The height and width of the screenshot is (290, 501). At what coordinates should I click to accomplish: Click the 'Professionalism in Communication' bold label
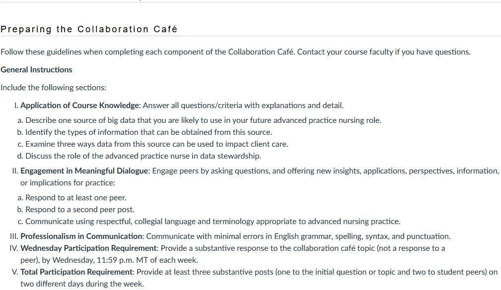click(x=81, y=236)
